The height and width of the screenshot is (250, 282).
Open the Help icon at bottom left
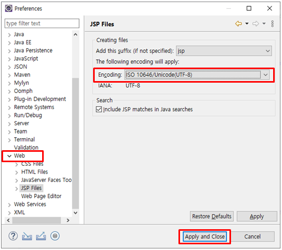tap(13, 236)
